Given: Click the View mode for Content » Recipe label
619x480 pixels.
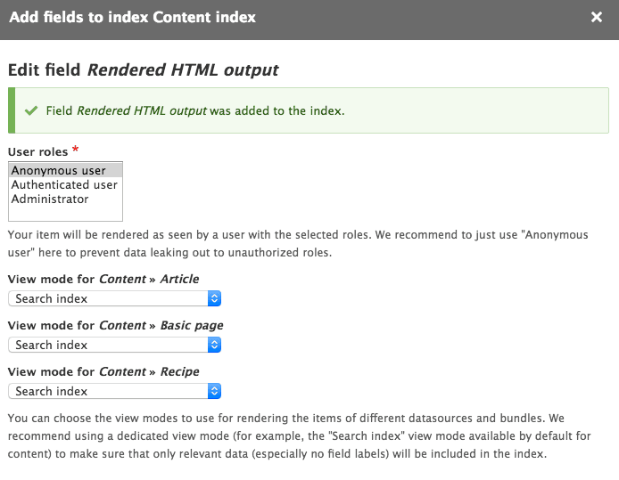Looking at the screenshot, I should click(x=103, y=371).
